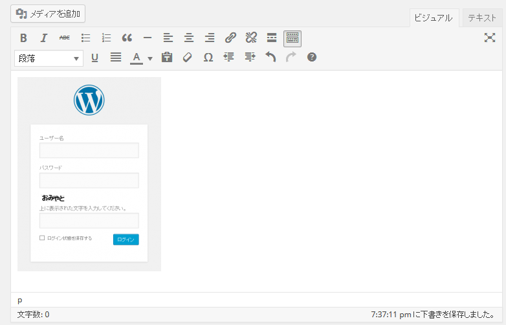The width and height of the screenshot is (506, 325).
Task: Select the ビジュアル tab
Action: (x=434, y=17)
